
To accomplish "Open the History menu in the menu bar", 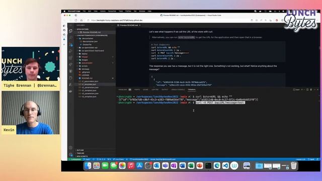I will click(x=103, y=11).
